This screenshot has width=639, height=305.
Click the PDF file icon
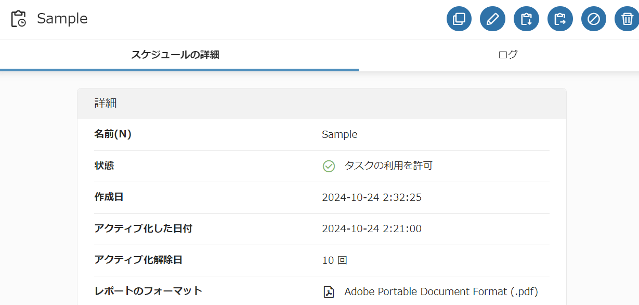click(329, 291)
